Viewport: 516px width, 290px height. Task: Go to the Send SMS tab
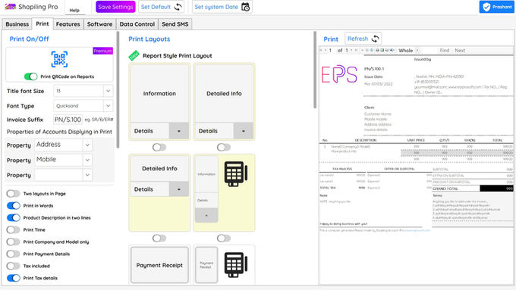click(x=175, y=24)
